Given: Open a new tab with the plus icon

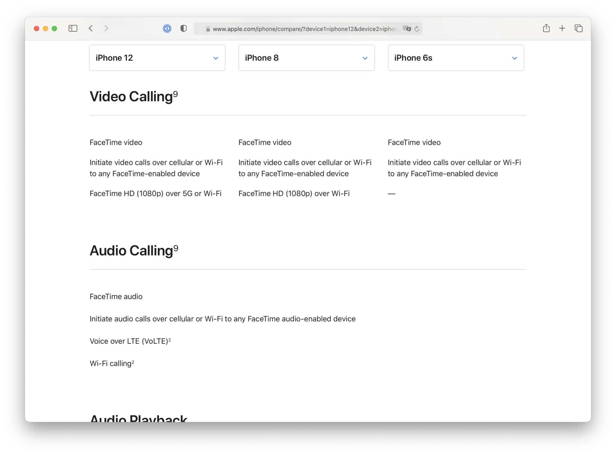Looking at the screenshot, I should [x=562, y=28].
